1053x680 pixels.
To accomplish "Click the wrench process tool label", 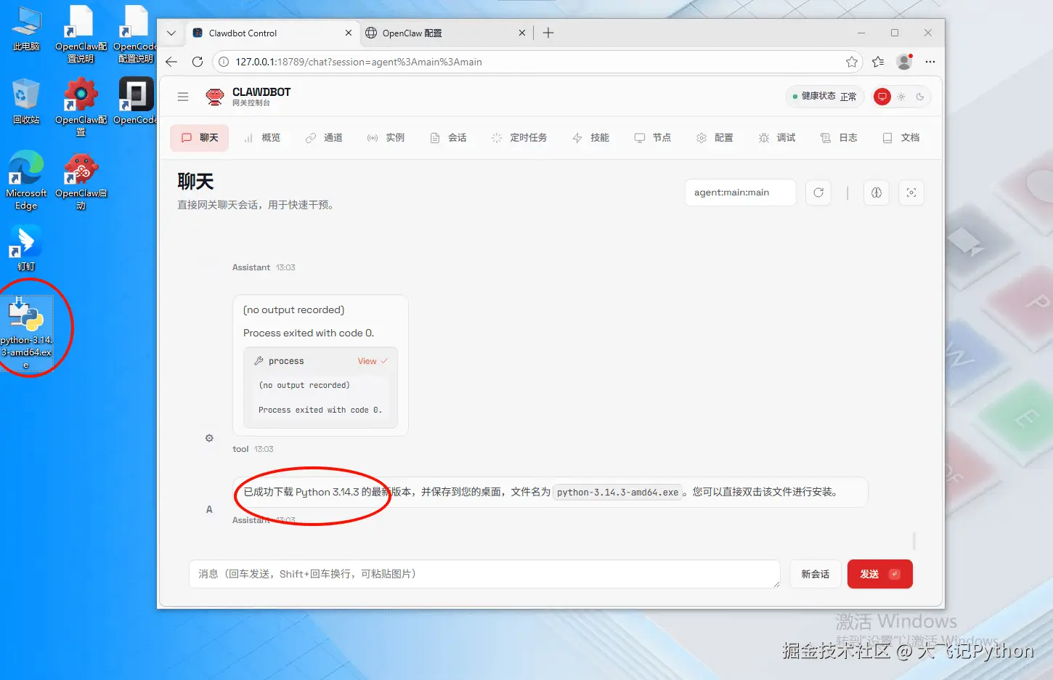I will pyautogui.click(x=280, y=361).
